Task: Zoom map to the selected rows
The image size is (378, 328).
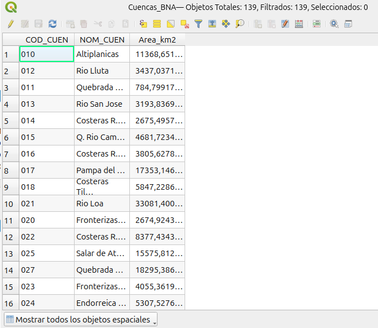Action: point(240,24)
